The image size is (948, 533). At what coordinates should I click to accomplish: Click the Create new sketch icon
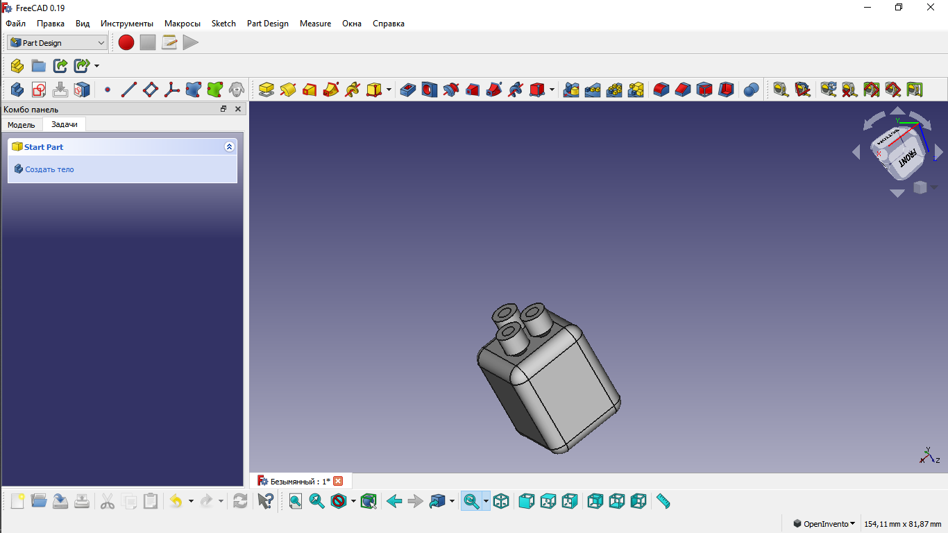(x=39, y=90)
